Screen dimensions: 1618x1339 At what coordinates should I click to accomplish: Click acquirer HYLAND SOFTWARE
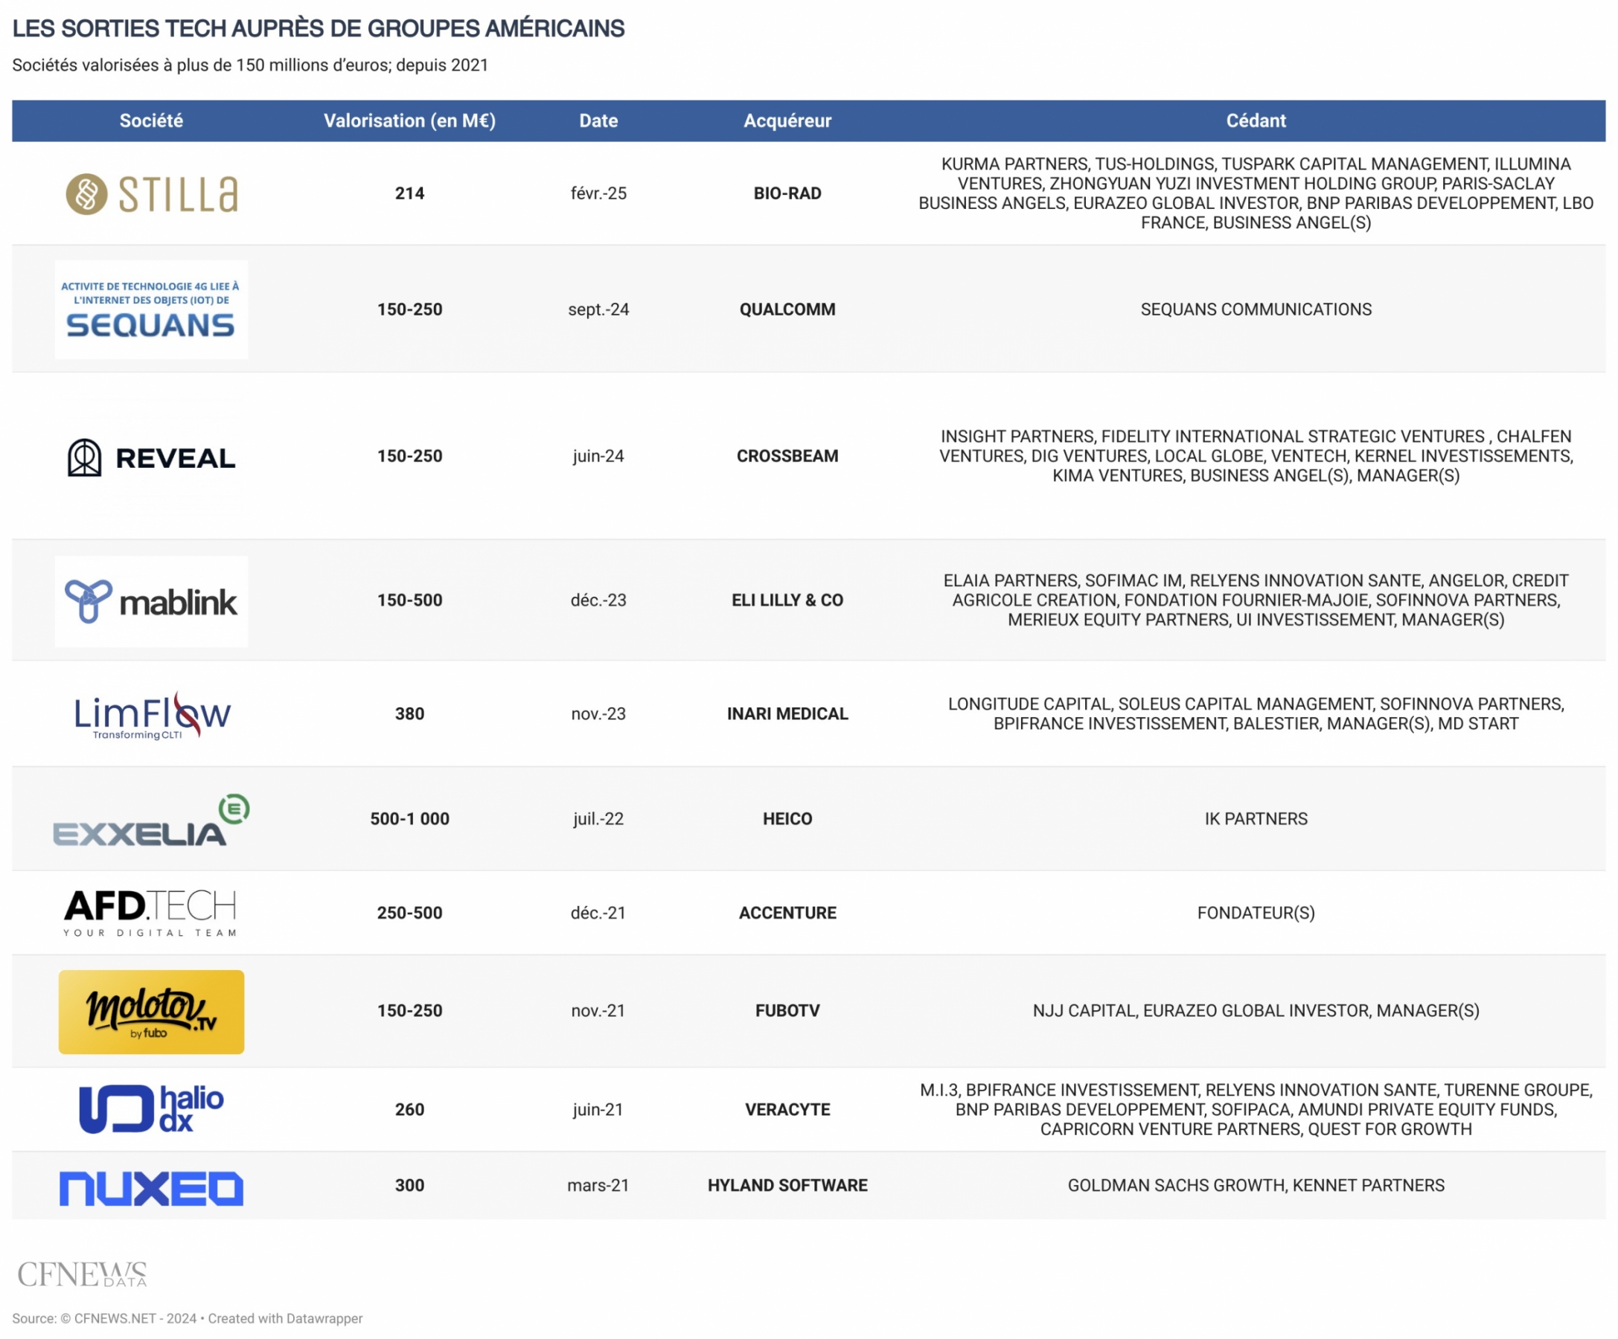click(x=787, y=1185)
